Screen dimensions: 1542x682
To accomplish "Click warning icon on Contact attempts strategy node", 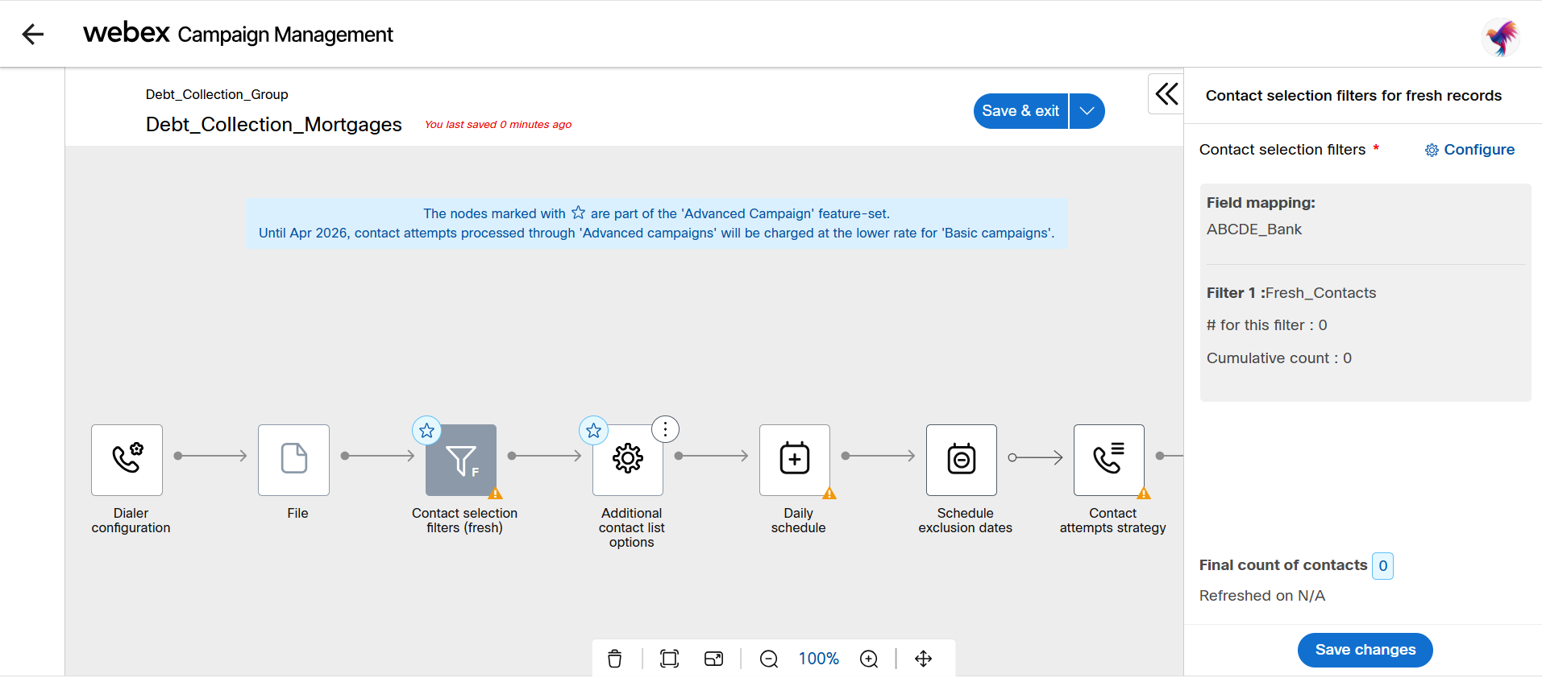I will click(1144, 493).
